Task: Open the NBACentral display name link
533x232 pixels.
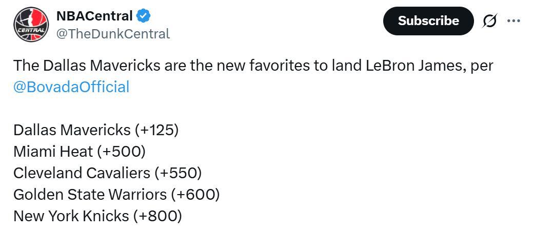Action: [x=94, y=16]
